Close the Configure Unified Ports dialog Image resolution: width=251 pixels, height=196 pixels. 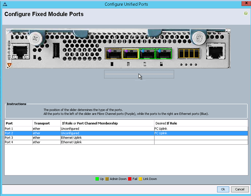(x=246, y=3)
